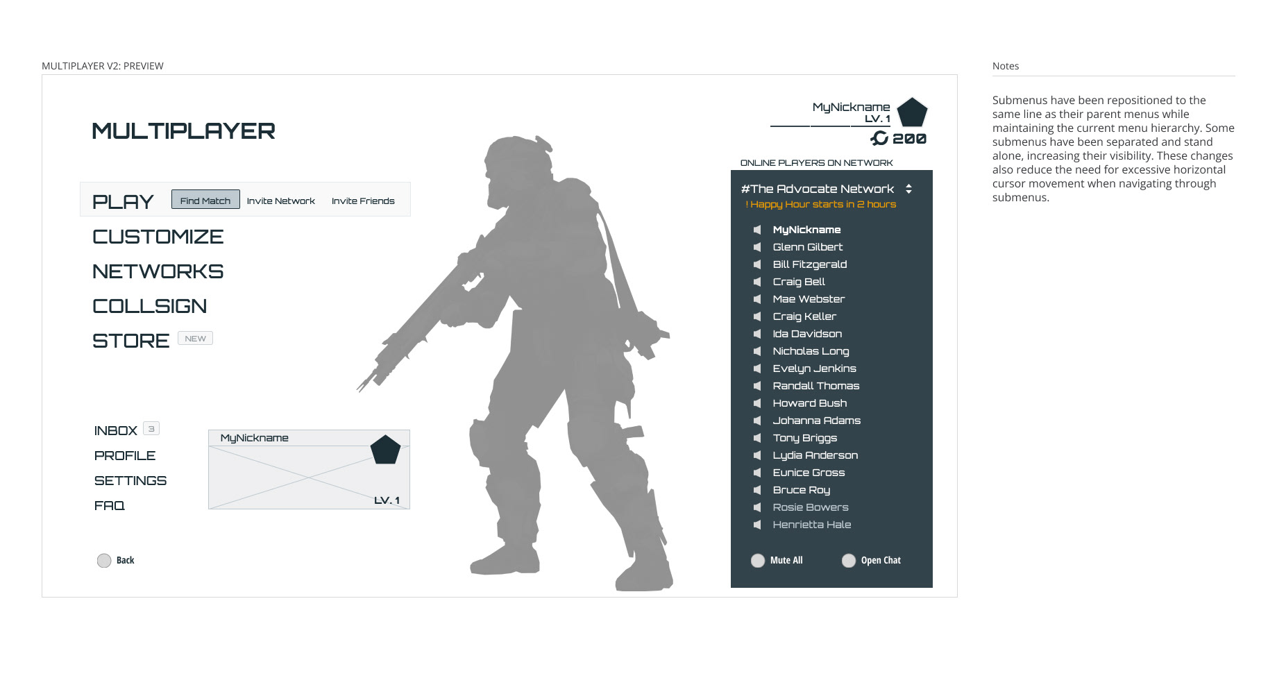
Task: Click the Mute All circle icon
Action: point(758,561)
